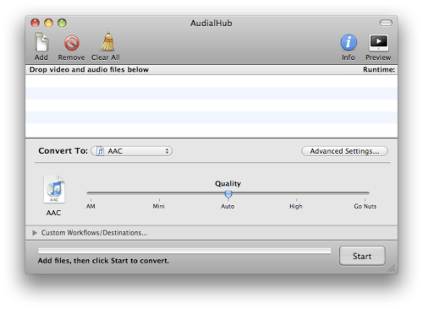Open the Preview monitor icon
Viewport: 423px width, 309px height.
pos(379,43)
